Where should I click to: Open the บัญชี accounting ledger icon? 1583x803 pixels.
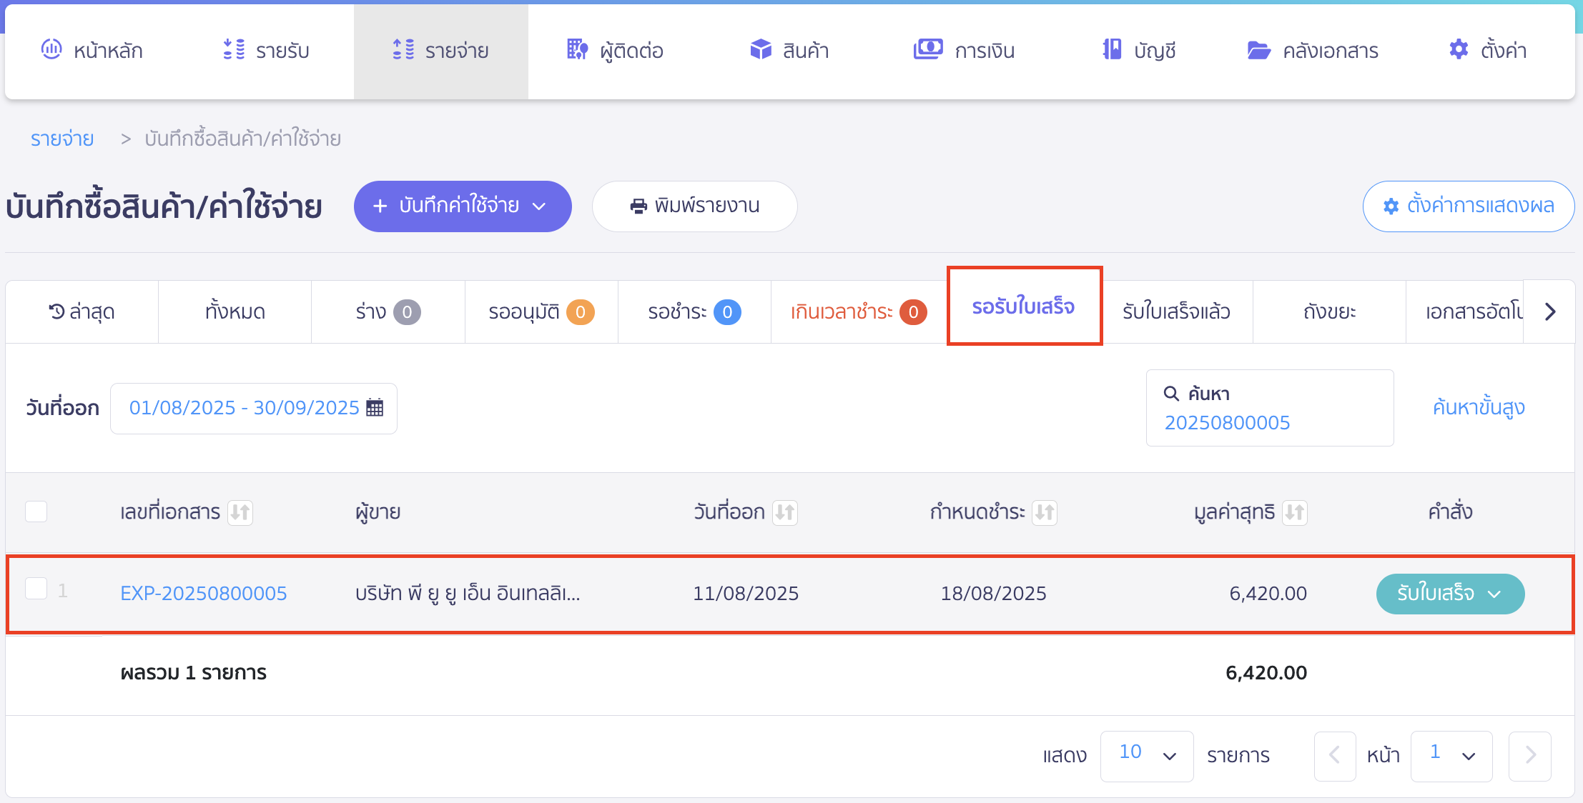click(1110, 49)
